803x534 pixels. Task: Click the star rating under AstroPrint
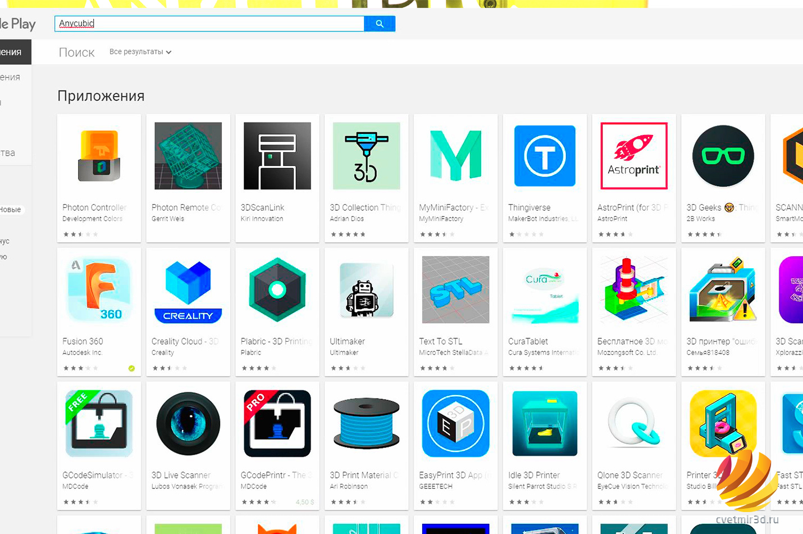[x=615, y=234]
